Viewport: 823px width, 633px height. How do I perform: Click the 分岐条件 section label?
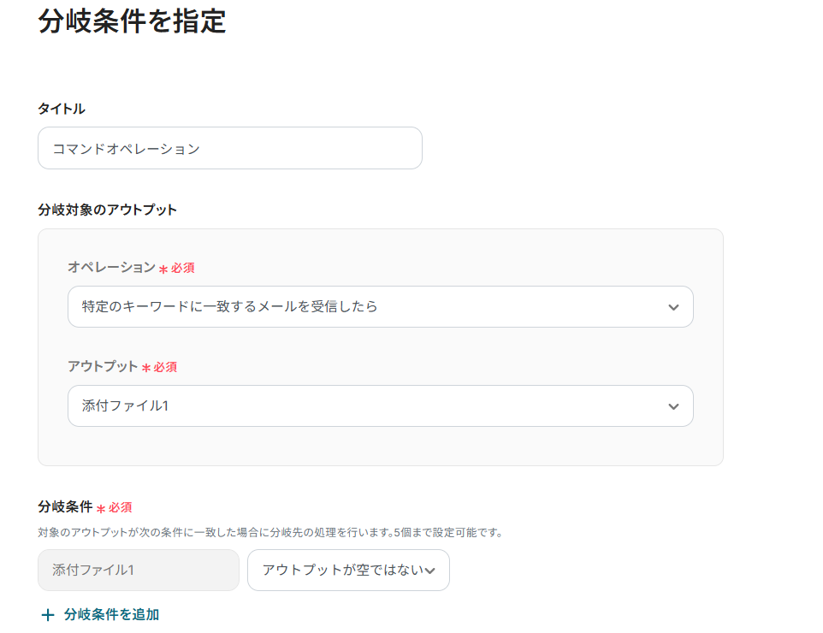[65, 507]
